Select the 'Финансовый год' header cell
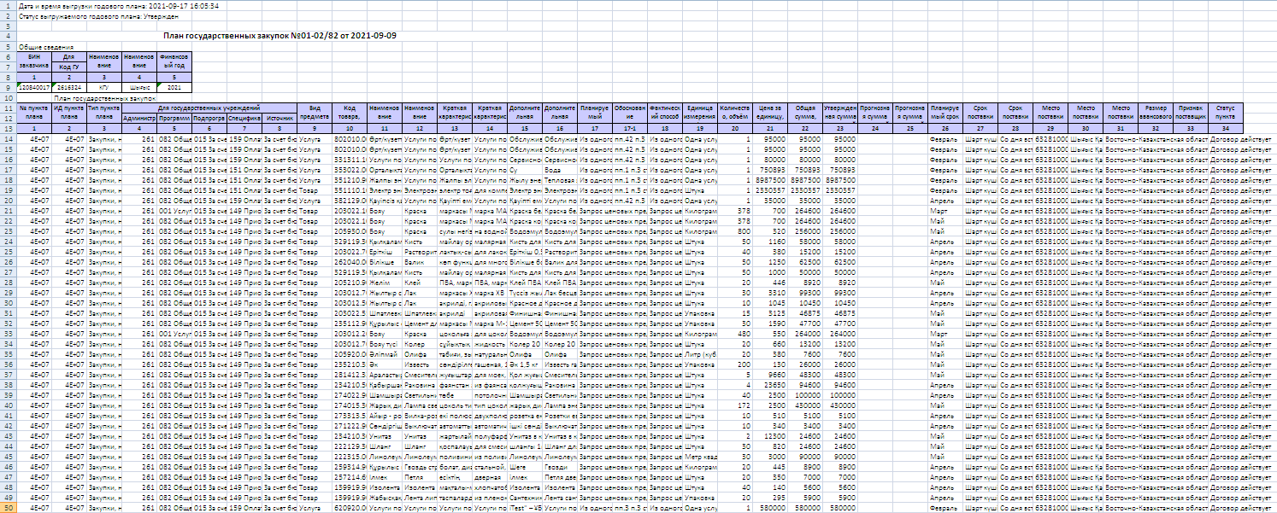 pyautogui.click(x=174, y=61)
